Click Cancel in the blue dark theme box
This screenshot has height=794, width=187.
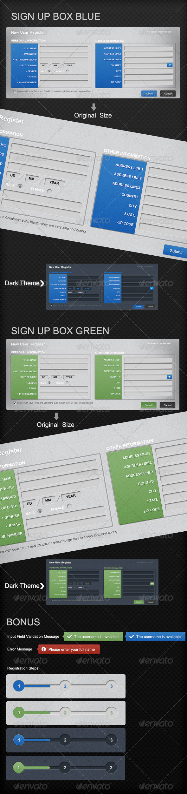pyautogui.click(x=151, y=306)
